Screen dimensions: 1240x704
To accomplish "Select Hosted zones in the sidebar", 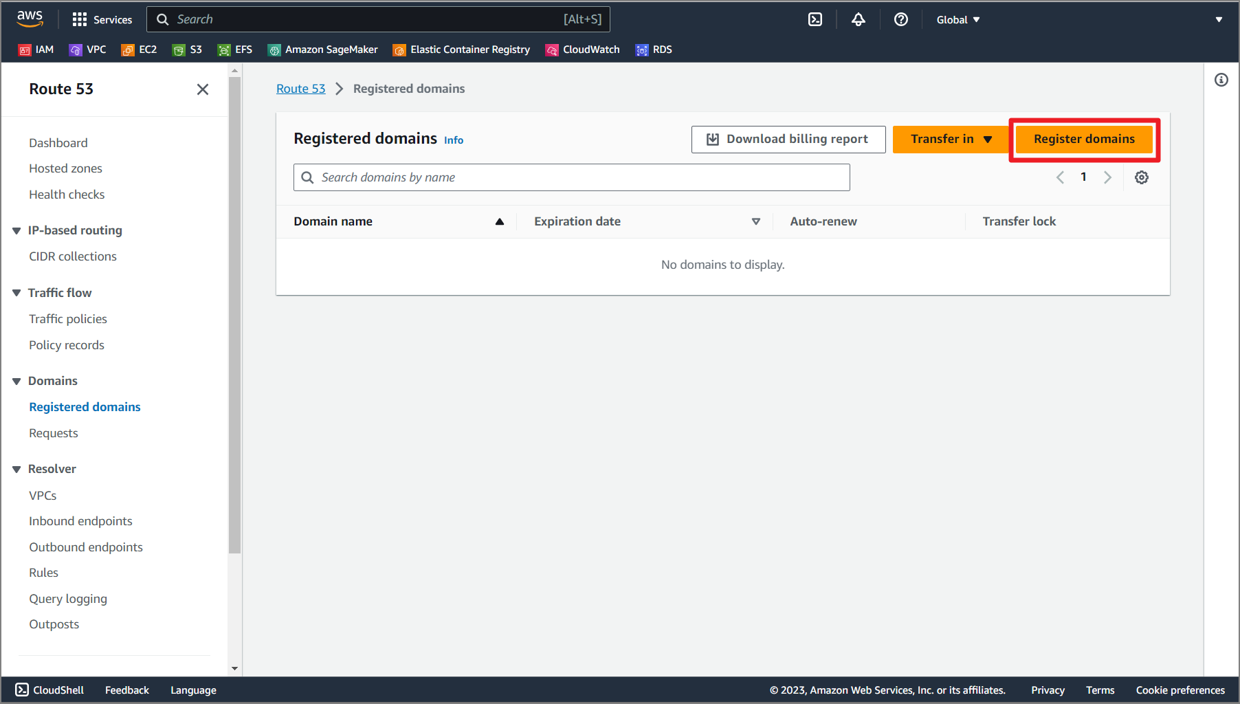I will click(x=65, y=168).
